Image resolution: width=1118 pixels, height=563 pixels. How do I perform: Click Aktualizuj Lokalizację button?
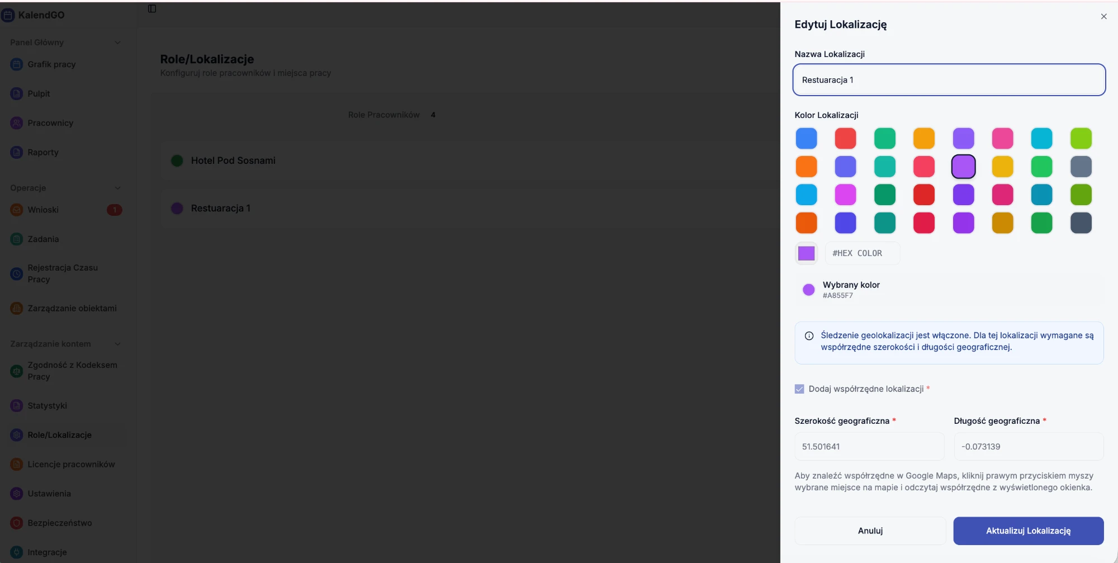[1029, 531]
